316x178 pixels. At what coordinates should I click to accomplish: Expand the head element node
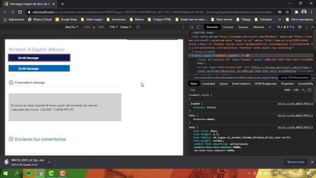pyautogui.click(x=193, y=51)
